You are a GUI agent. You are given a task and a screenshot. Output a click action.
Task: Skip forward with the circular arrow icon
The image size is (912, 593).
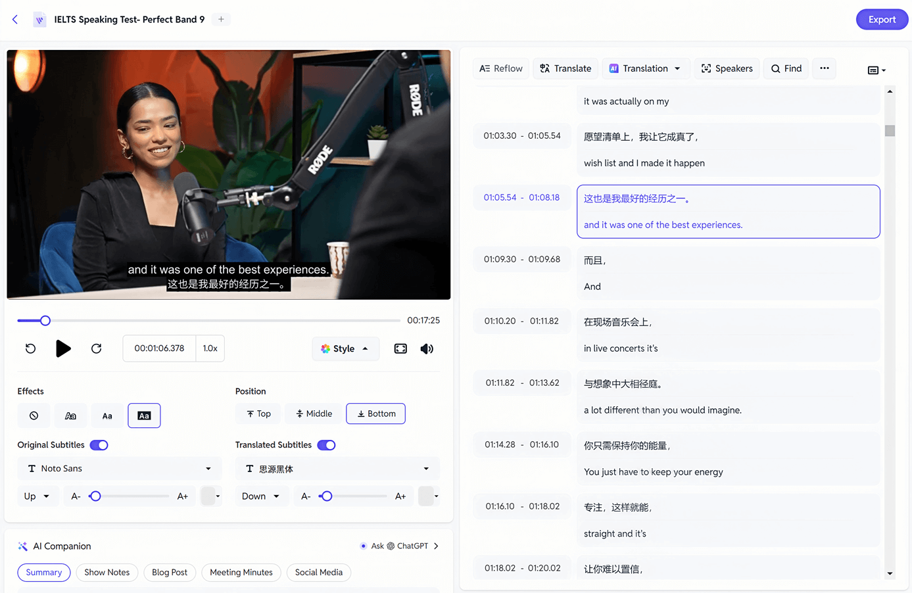pyautogui.click(x=96, y=348)
